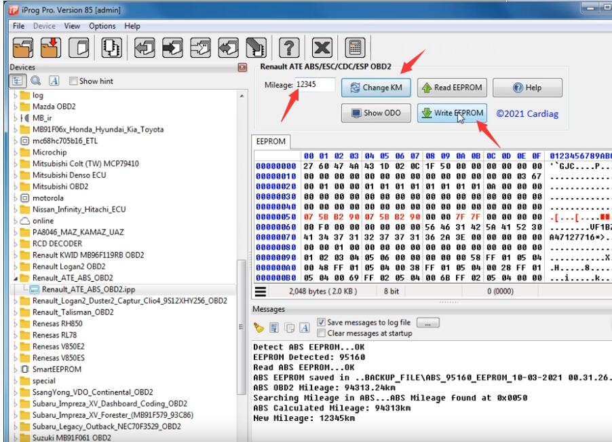Screen dimensions: 612x442
Task: Click the magnifier search icon in Devices
Action: click(x=36, y=81)
